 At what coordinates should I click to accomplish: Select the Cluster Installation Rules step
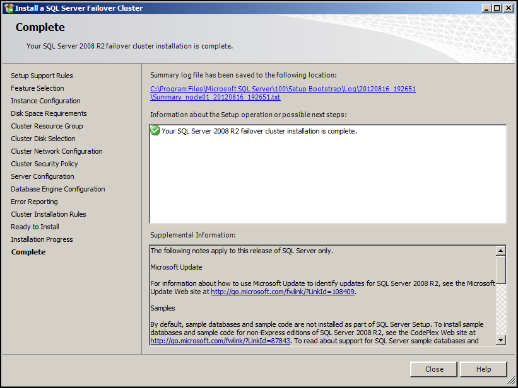click(x=48, y=214)
